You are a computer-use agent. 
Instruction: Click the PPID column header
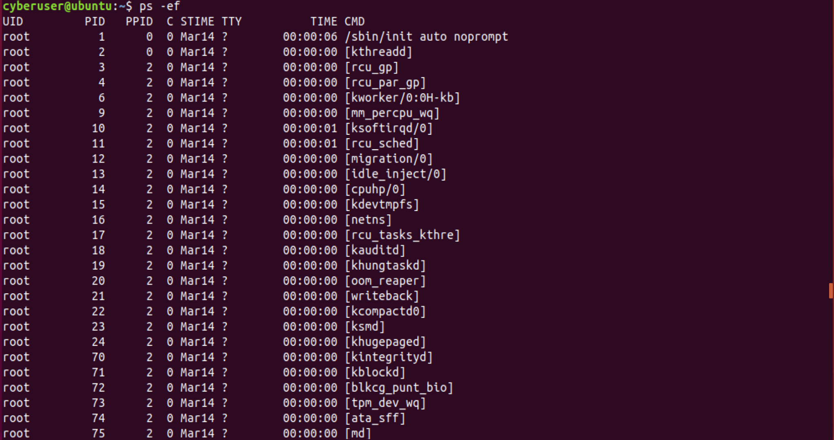(x=139, y=22)
